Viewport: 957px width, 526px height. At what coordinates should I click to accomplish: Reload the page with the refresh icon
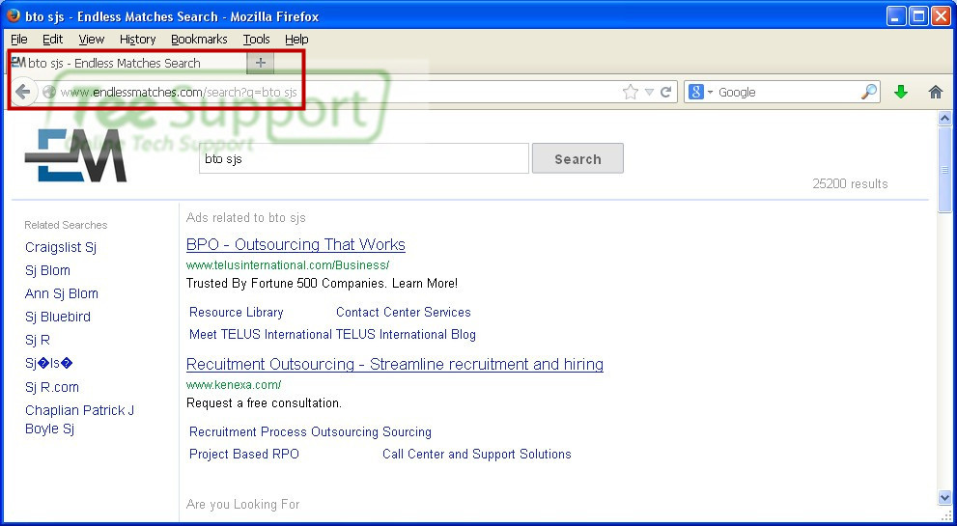pyautogui.click(x=666, y=92)
